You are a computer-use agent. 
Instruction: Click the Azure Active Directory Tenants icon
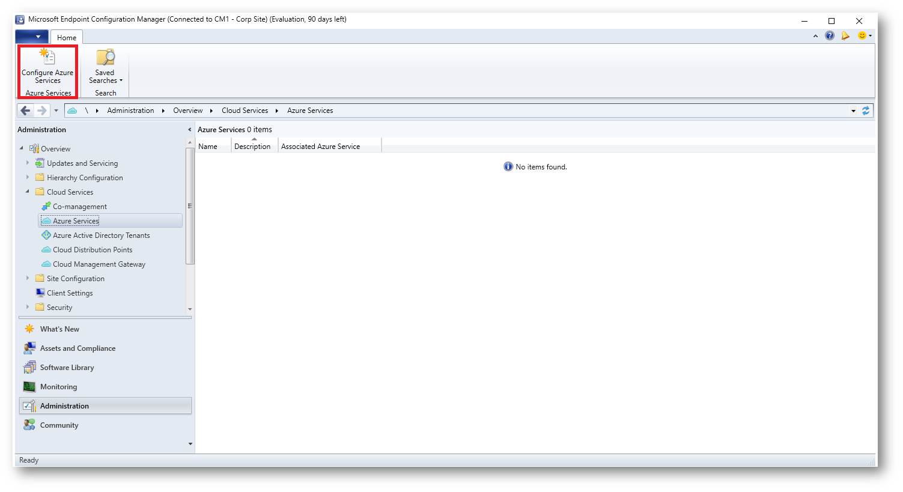click(x=46, y=235)
